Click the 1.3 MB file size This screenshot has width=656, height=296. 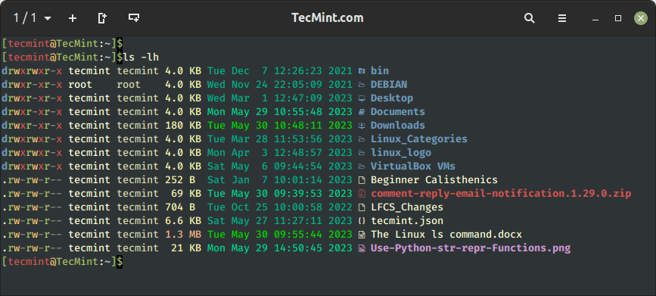point(183,235)
